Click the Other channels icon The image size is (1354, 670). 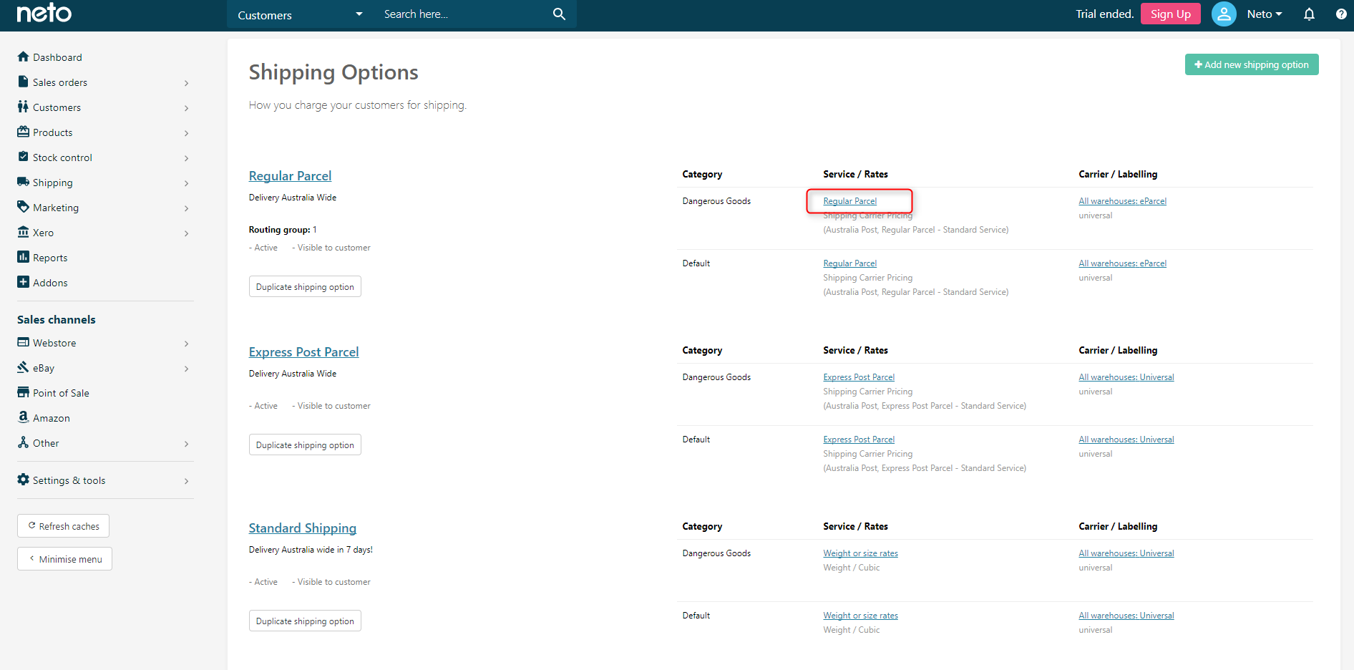(23, 442)
